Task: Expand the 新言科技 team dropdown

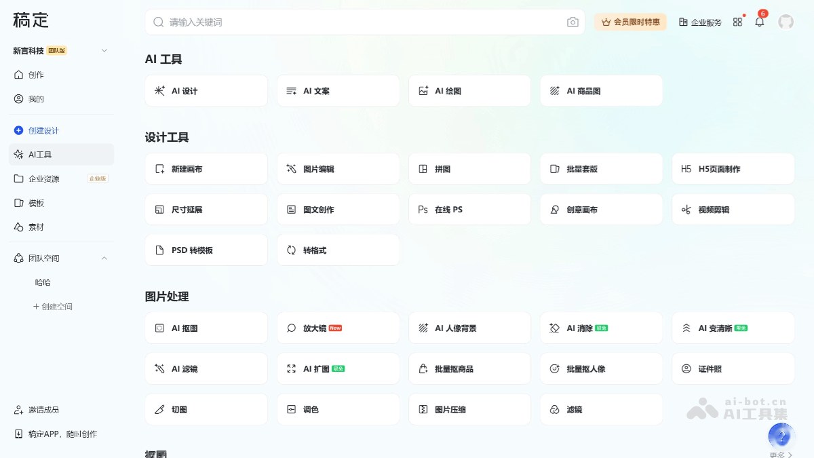Action: [104, 50]
